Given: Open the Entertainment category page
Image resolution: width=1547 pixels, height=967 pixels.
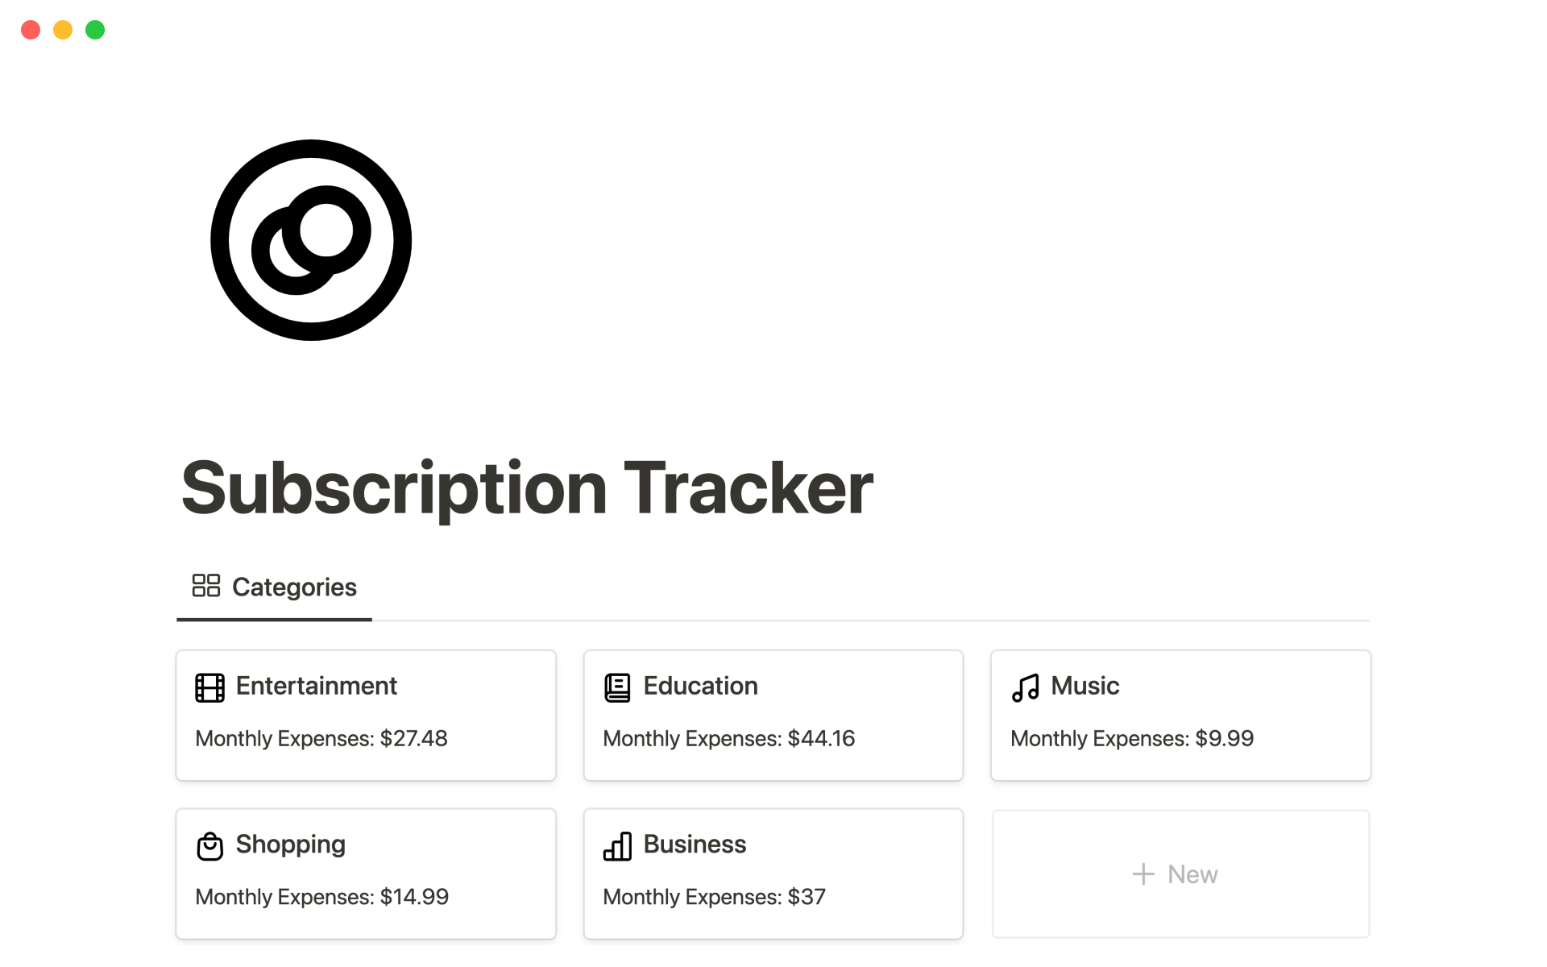Looking at the screenshot, I should click(x=316, y=686).
